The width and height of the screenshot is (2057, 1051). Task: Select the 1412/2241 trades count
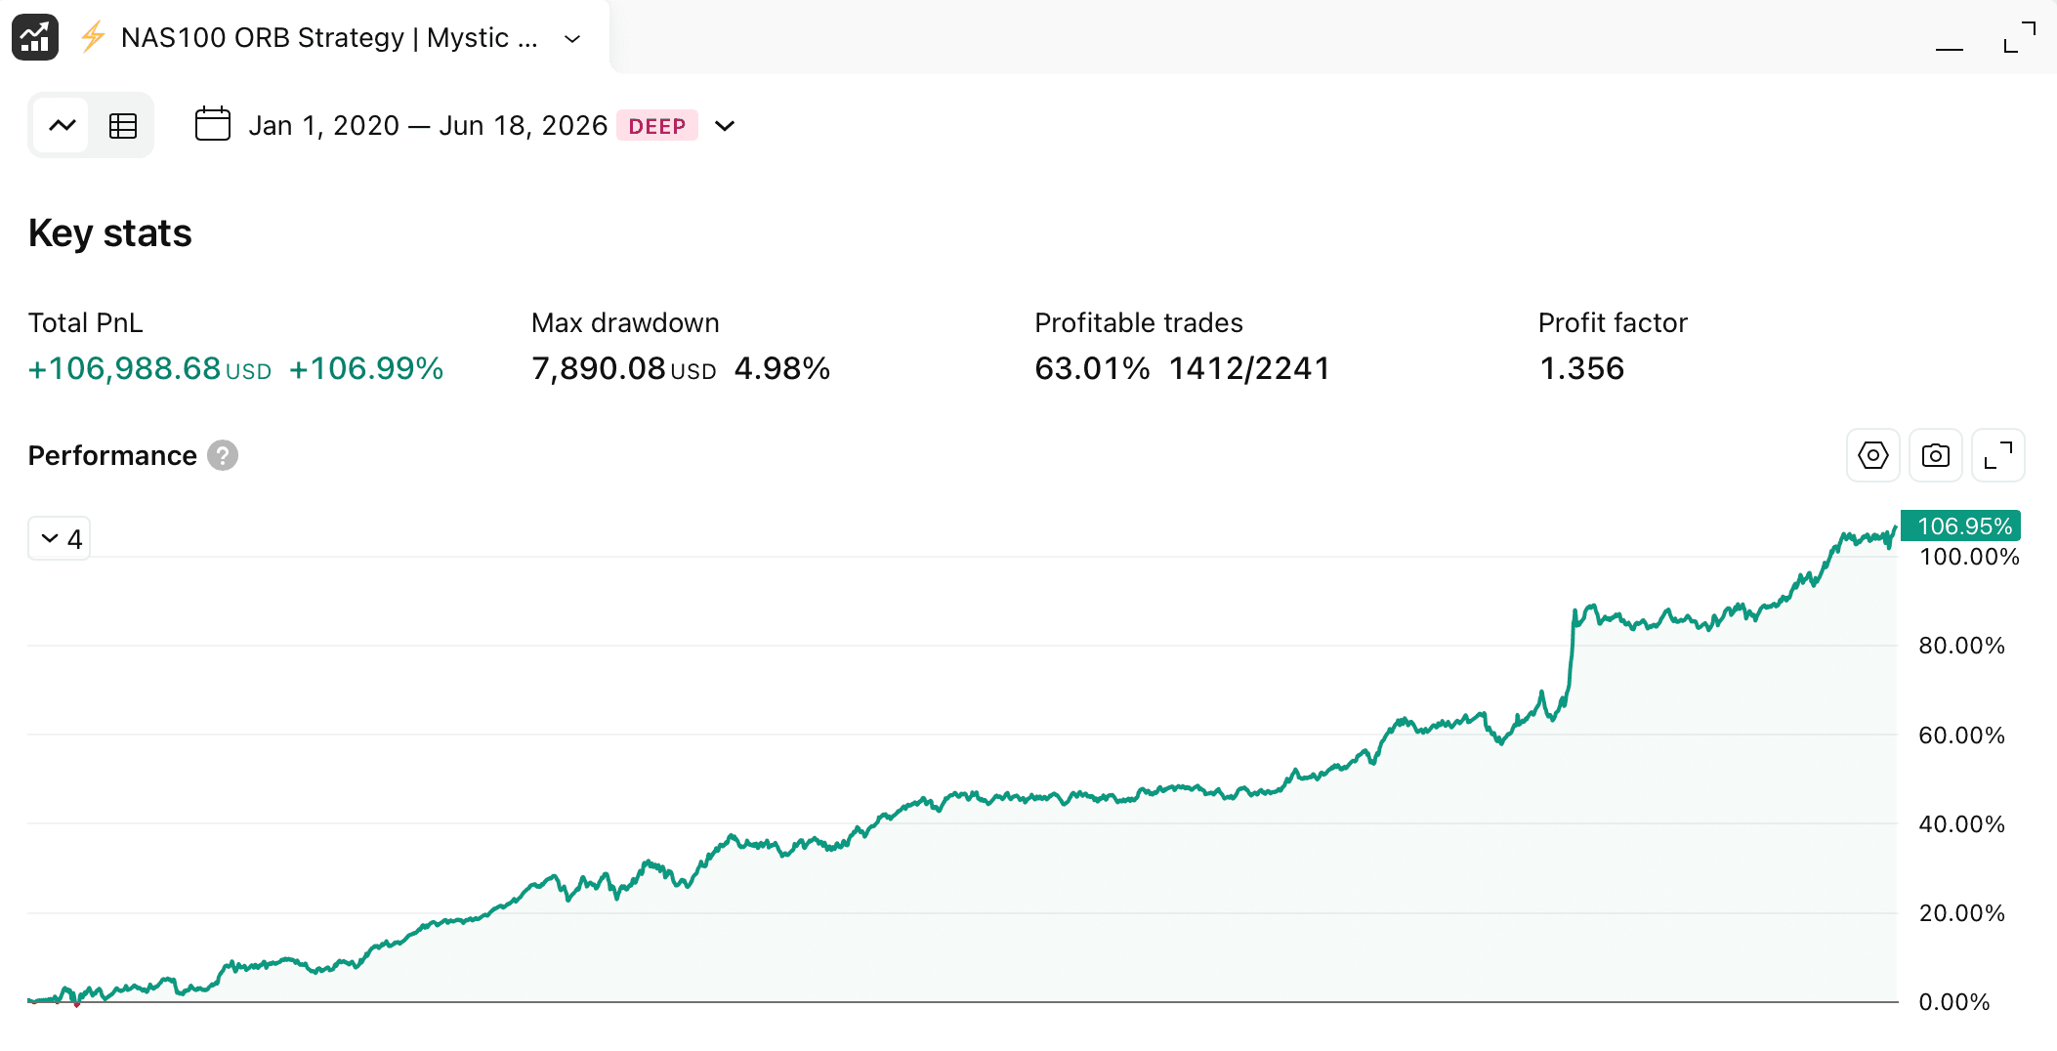point(1249,368)
